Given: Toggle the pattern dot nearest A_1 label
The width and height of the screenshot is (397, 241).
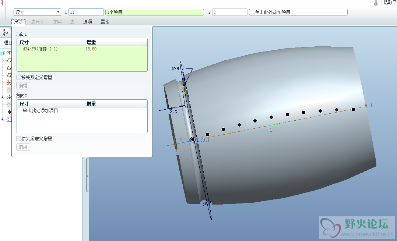Looking at the screenshot, I should 353,110.
